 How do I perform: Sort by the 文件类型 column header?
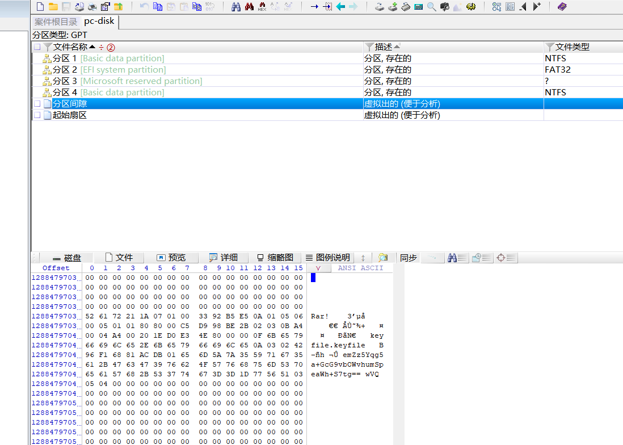tap(572, 47)
